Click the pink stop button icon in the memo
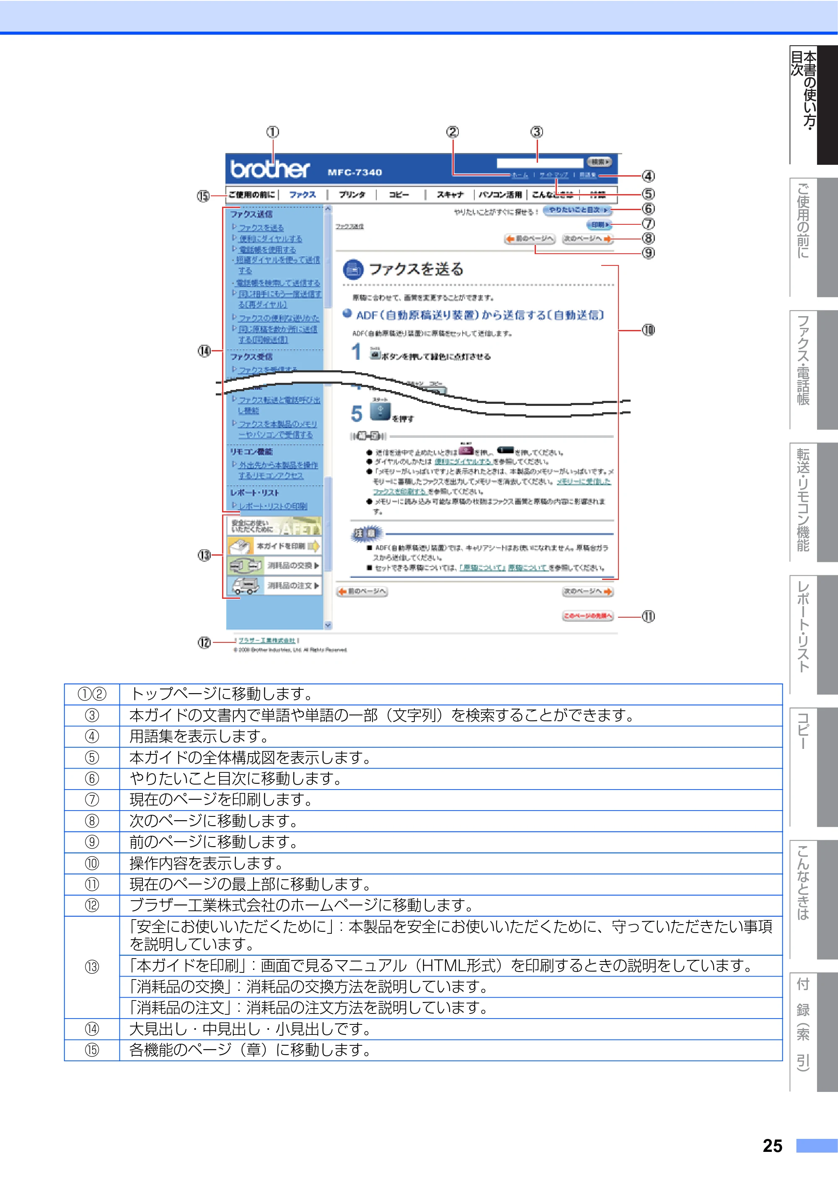The image size is (838, 1185). (466, 450)
